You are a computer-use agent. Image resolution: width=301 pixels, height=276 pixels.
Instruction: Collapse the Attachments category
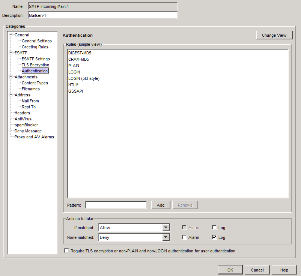(x=11, y=77)
